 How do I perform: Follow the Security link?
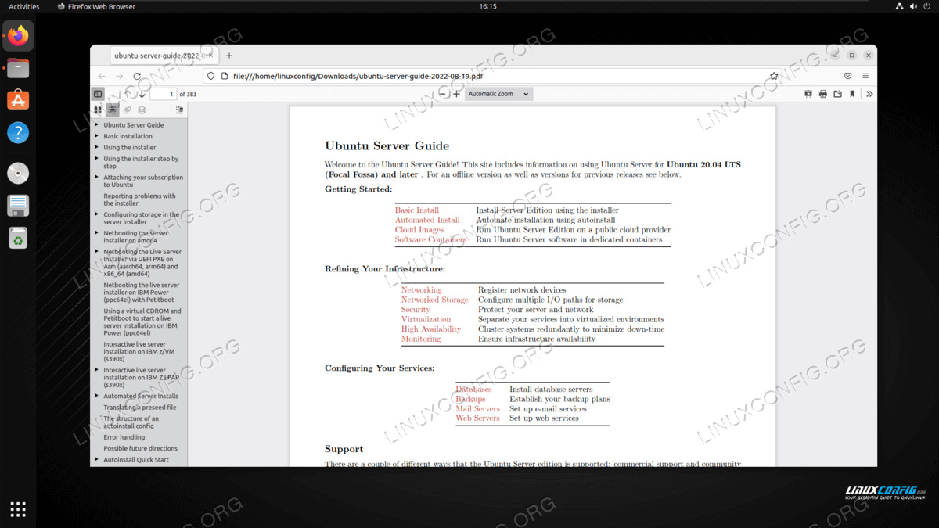click(416, 310)
